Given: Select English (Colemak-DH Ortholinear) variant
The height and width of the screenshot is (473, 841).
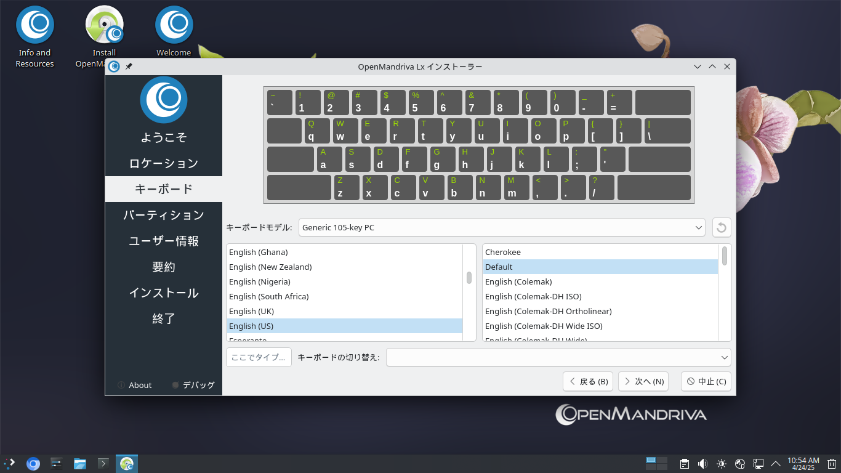Looking at the screenshot, I should tap(600, 311).
